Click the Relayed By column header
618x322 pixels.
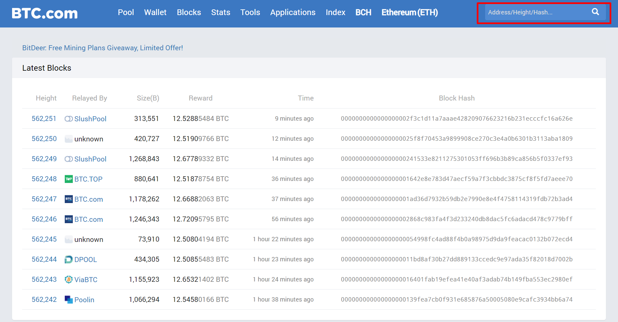[x=90, y=98]
